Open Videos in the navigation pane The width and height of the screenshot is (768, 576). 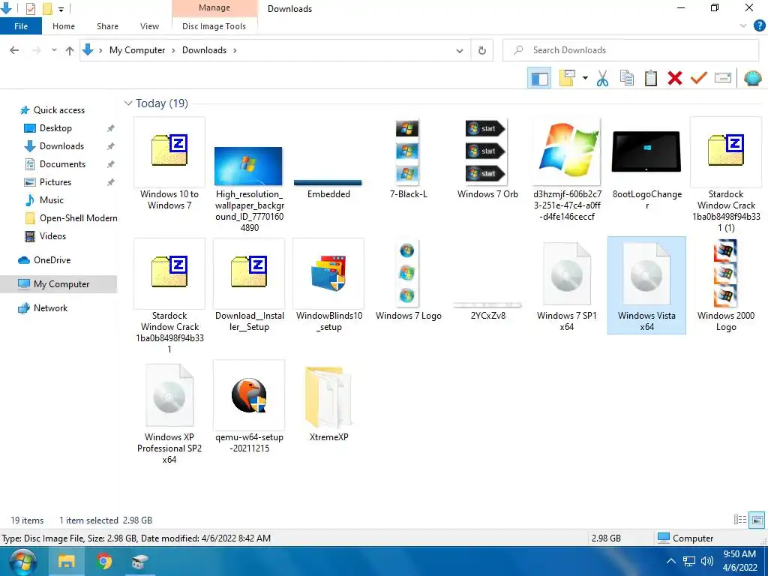pyautogui.click(x=52, y=236)
